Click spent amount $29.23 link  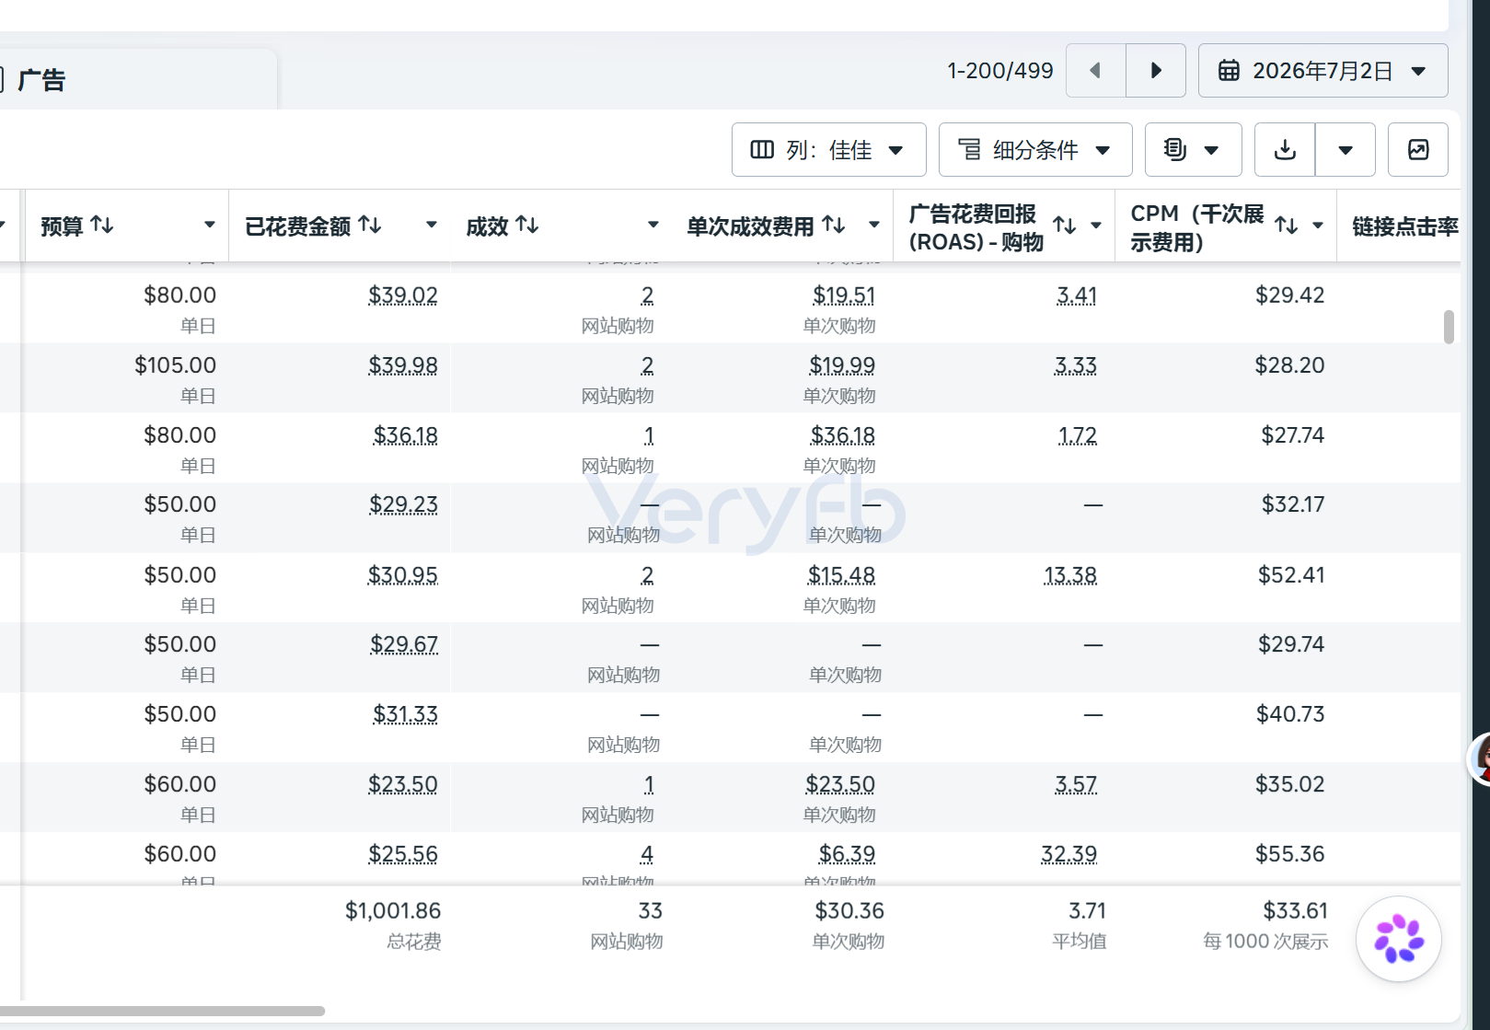403,504
